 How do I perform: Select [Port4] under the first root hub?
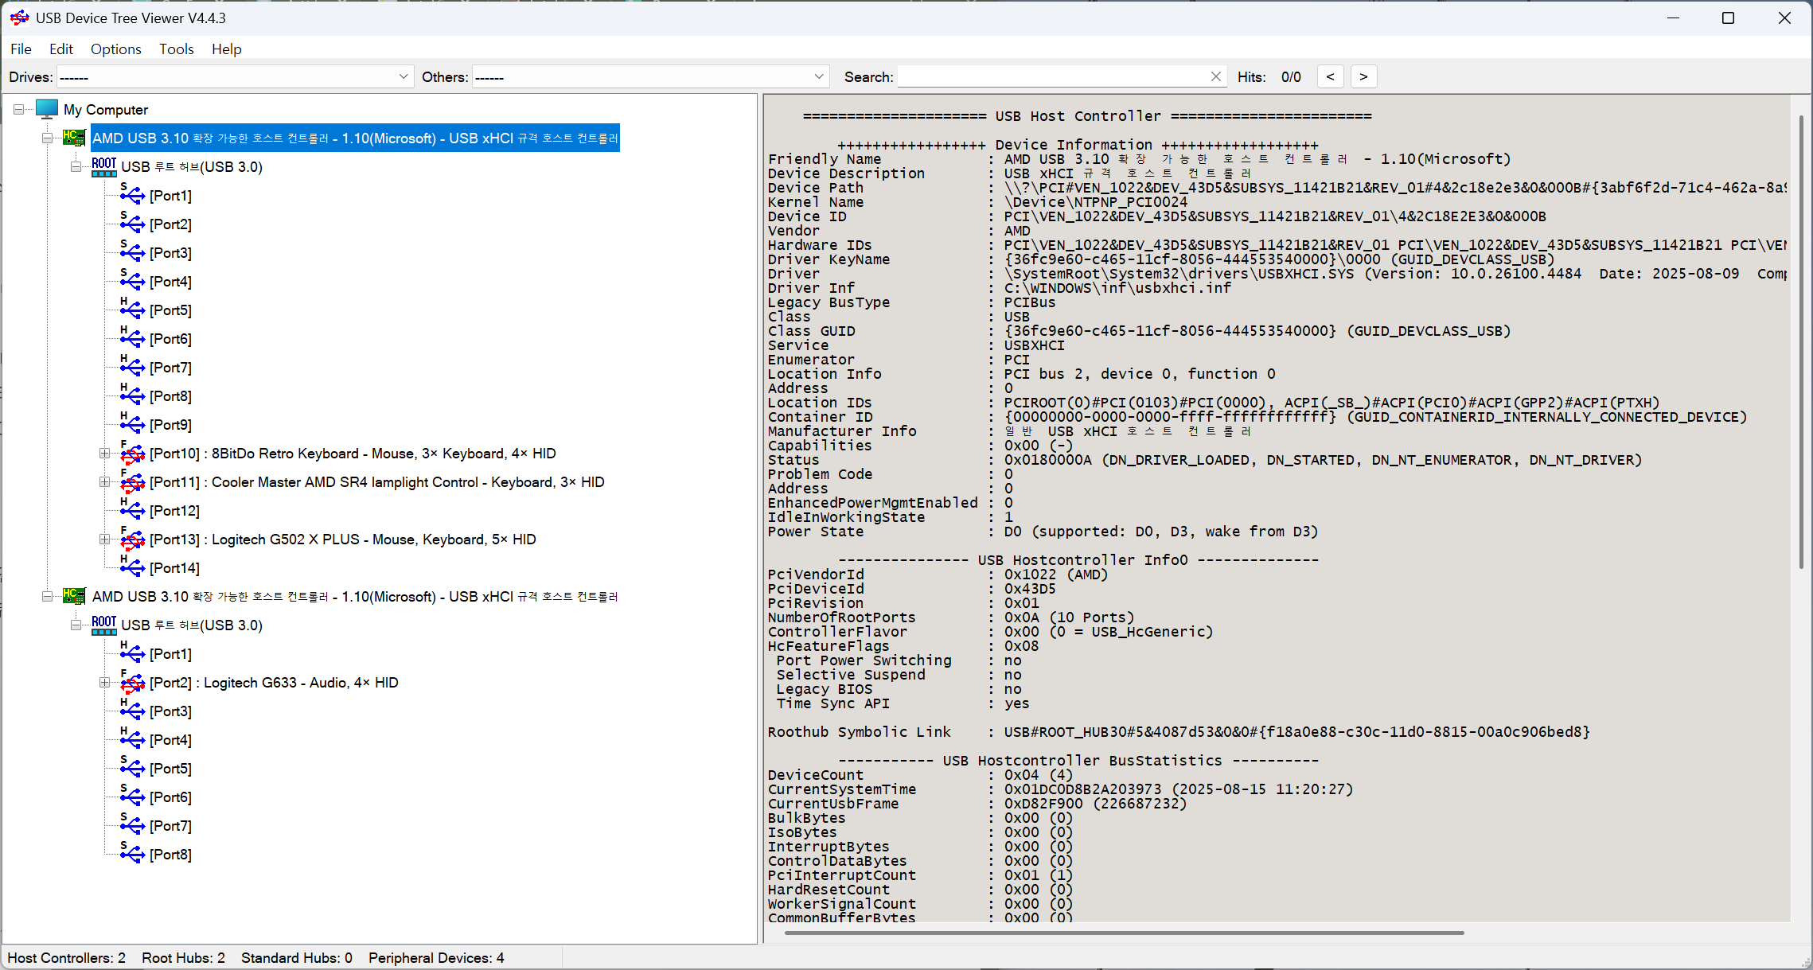(x=170, y=281)
